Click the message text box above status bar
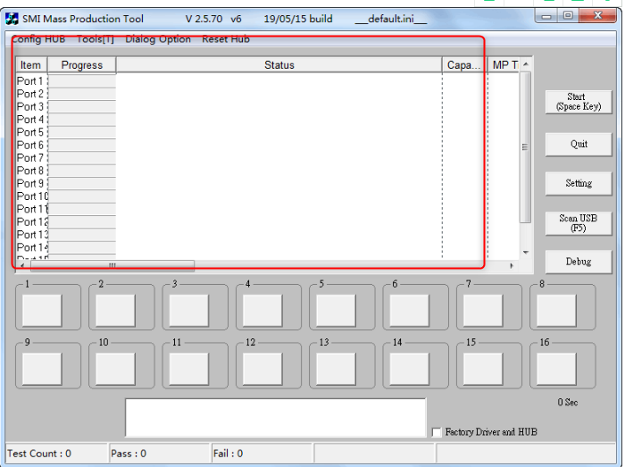This screenshot has width=625, height=467. coord(275,418)
